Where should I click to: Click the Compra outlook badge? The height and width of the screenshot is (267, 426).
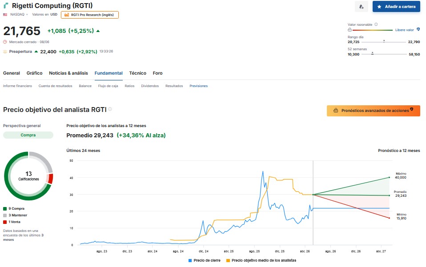[28, 135]
